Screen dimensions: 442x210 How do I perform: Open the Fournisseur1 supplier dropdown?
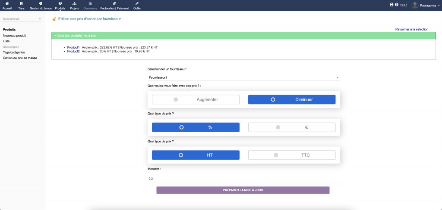(x=243, y=77)
